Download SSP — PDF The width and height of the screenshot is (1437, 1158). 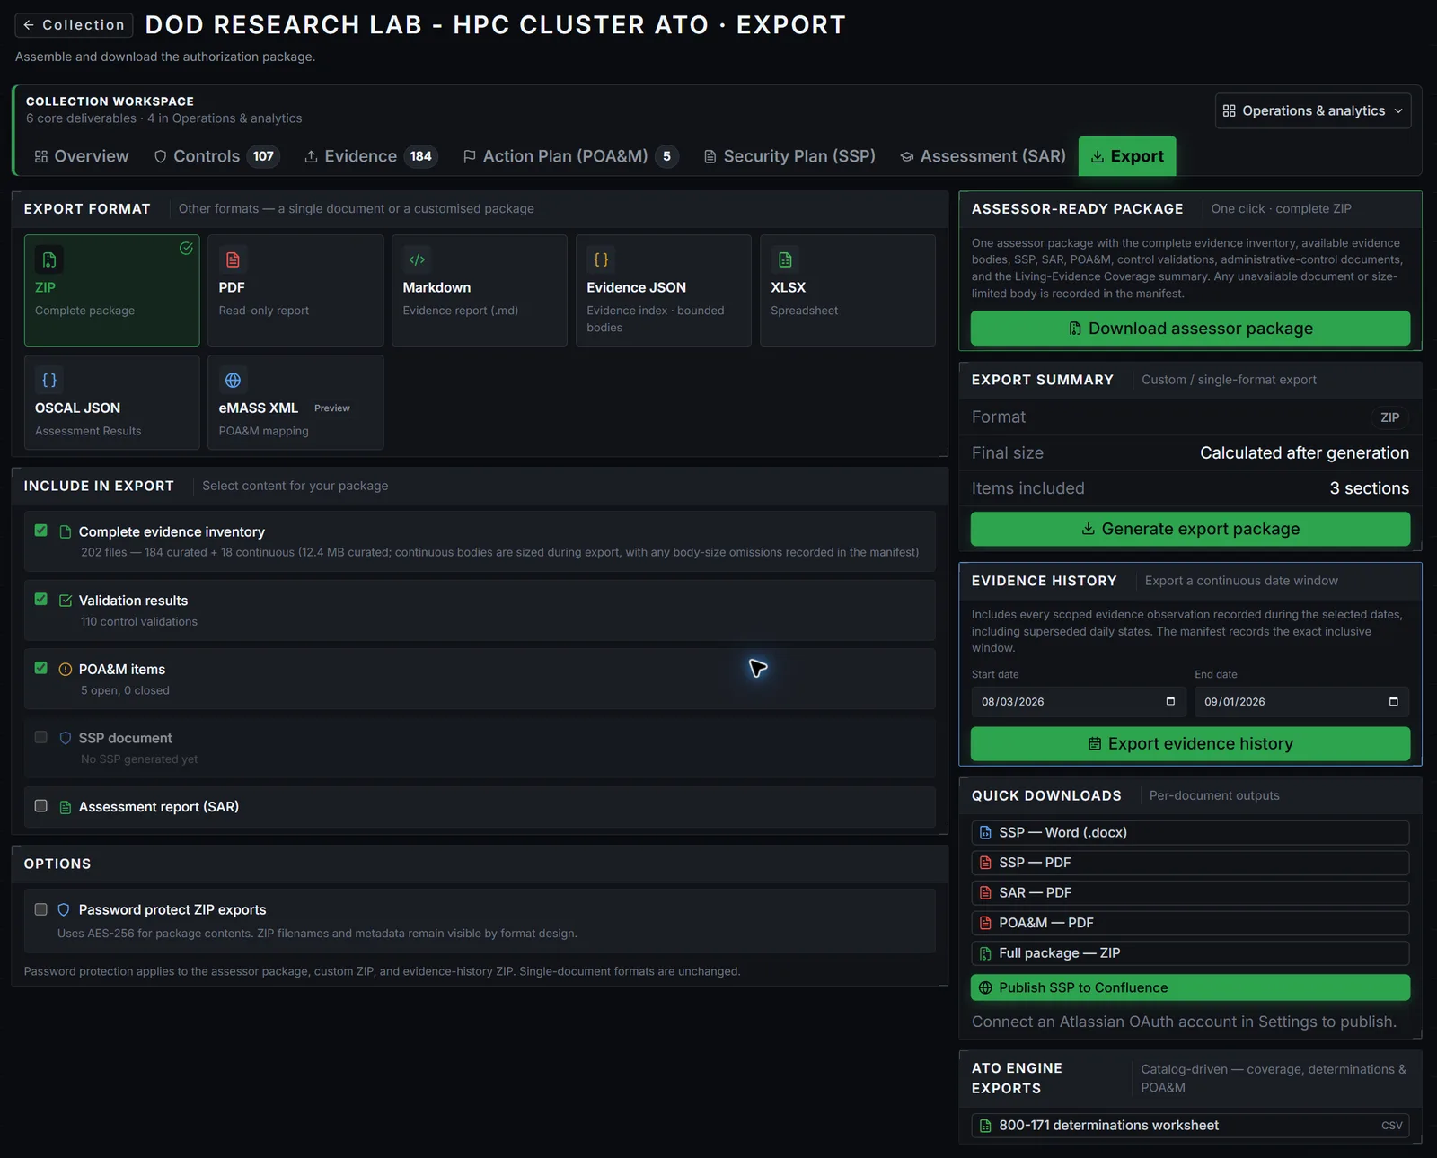coord(1190,863)
